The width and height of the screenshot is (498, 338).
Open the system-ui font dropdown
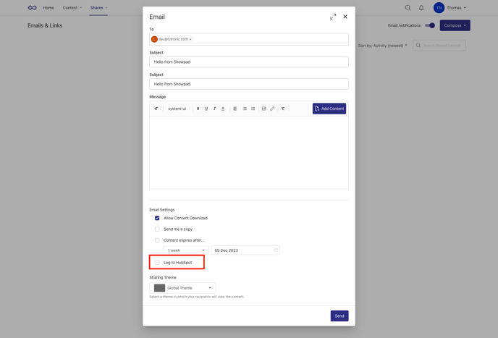coord(177,109)
